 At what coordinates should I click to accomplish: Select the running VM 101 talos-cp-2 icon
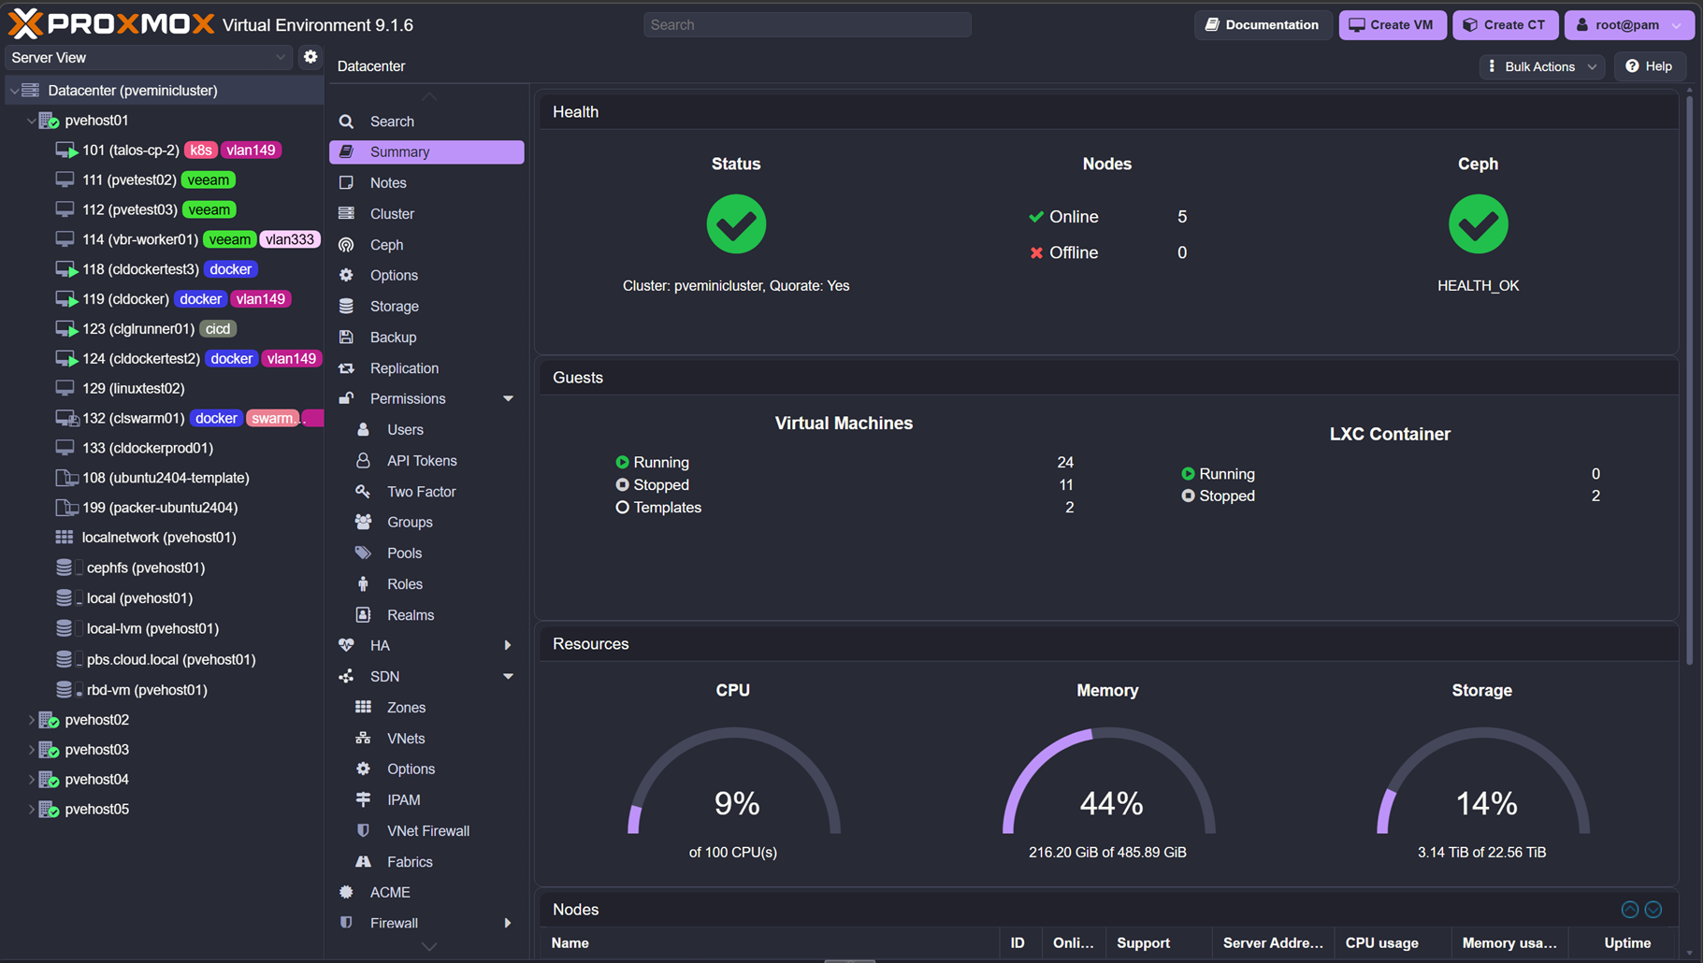coord(66,150)
